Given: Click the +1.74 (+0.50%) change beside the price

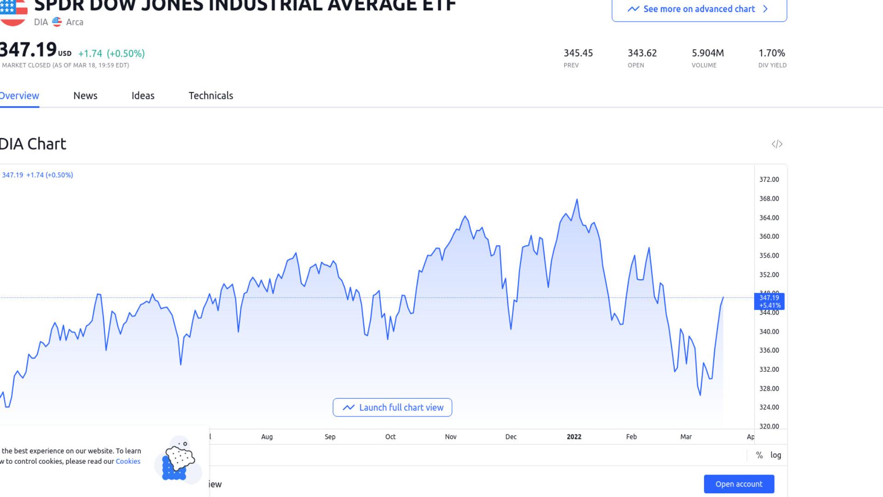Looking at the screenshot, I should 111,53.
